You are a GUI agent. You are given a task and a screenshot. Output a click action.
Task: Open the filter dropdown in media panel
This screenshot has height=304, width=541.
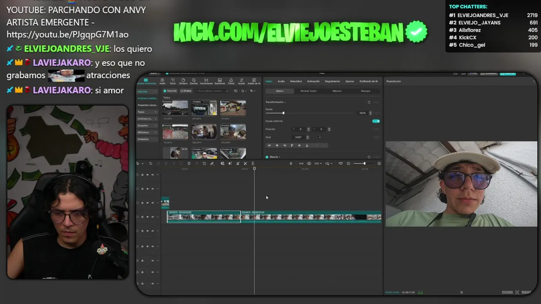click(252, 91)
